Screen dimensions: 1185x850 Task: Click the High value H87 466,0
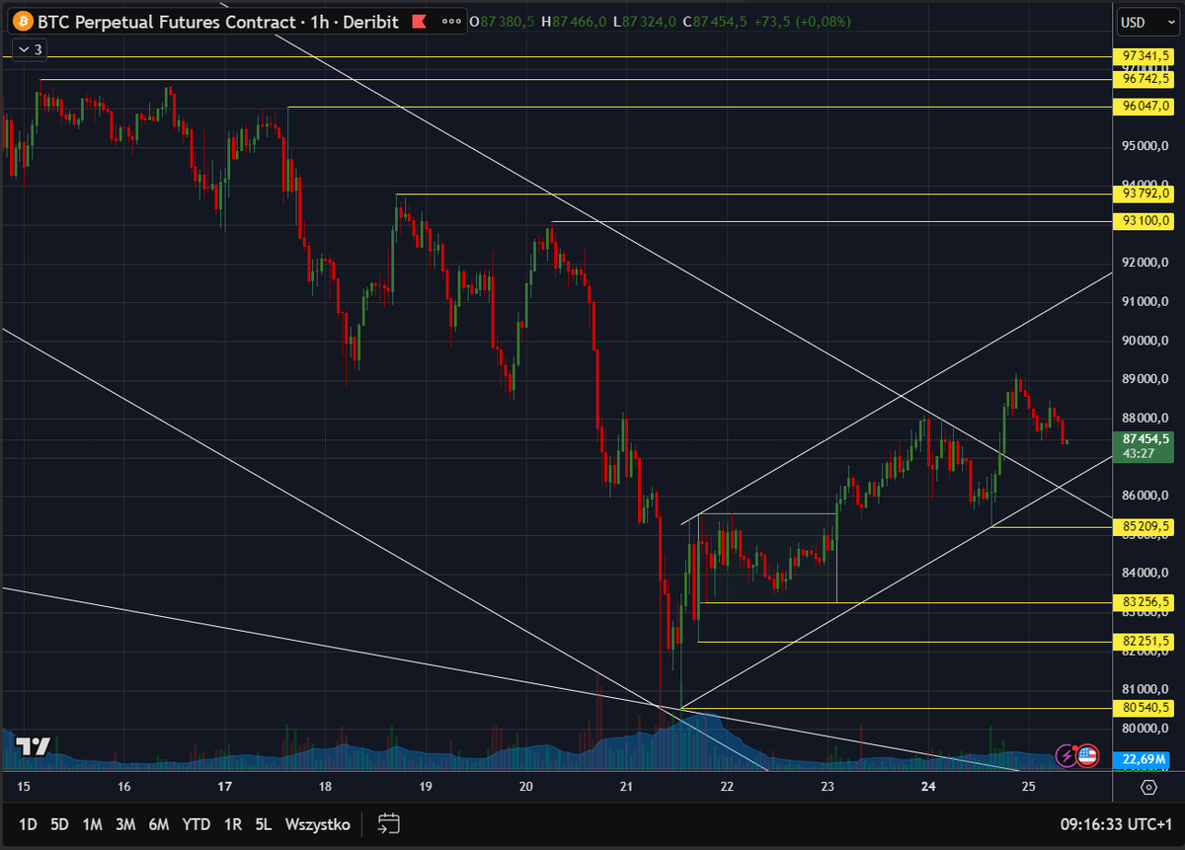click(574, 21)
